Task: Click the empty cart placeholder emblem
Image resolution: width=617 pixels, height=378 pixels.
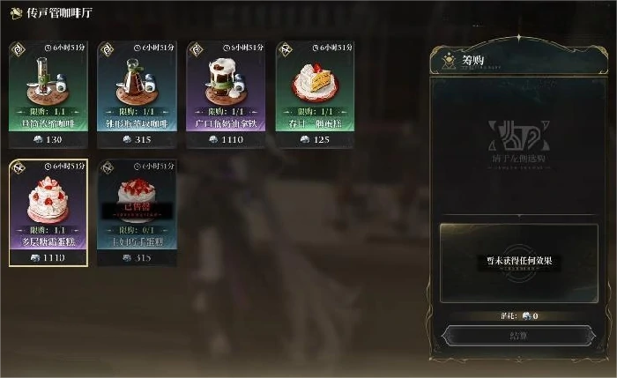Action: click(518, 136)
